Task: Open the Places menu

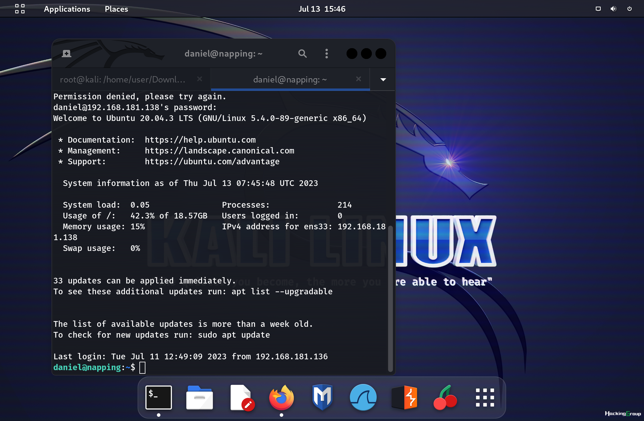Action: point(116,9)
